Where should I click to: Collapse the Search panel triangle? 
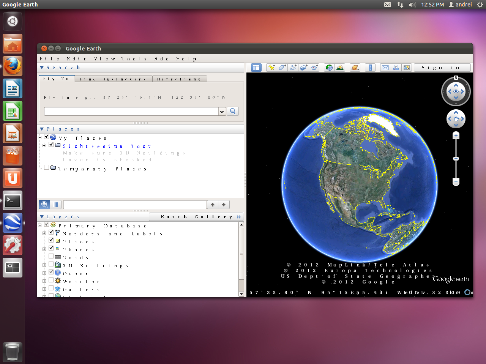click(x=42, y=68)
